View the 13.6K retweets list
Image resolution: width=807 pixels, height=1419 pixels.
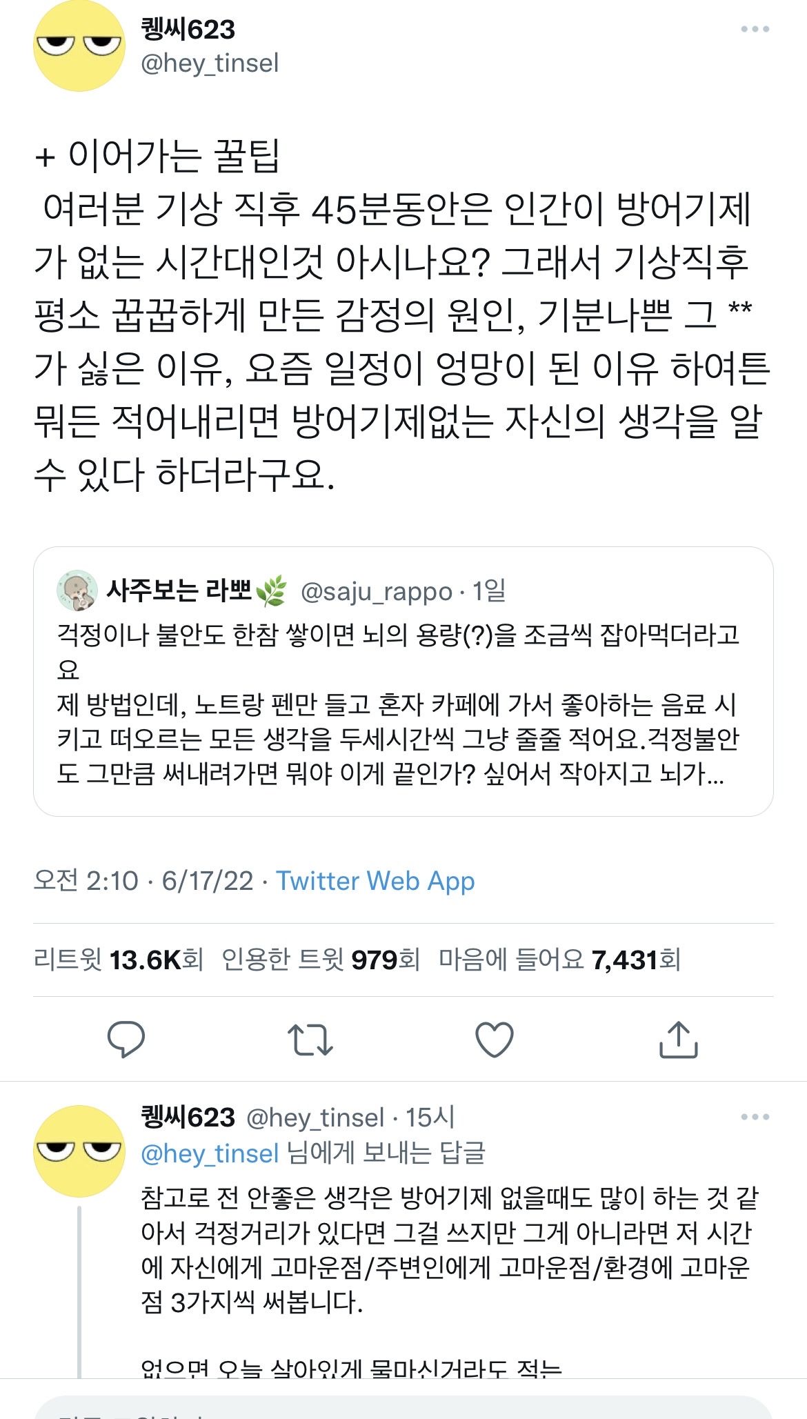click(118, 960)
